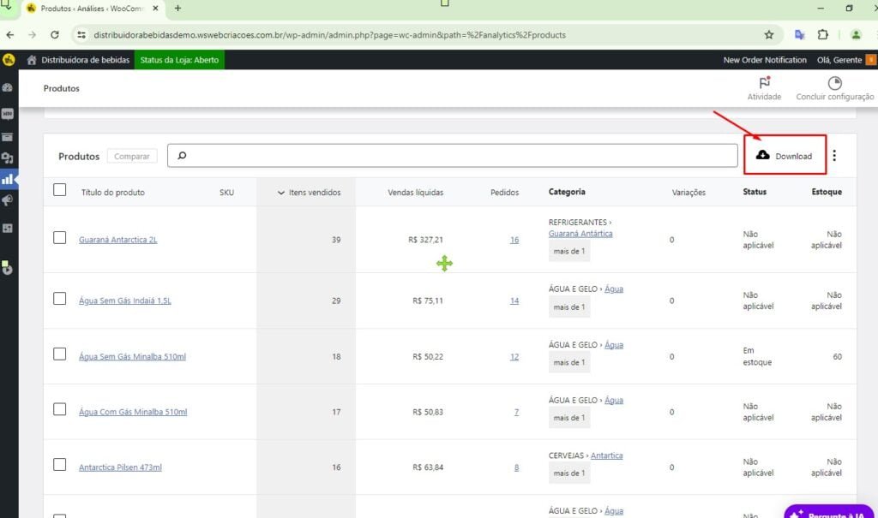The height and width of the screenshot is (518, 878).
Task: Click the browser address bar URL
Action: pos(329,35)
